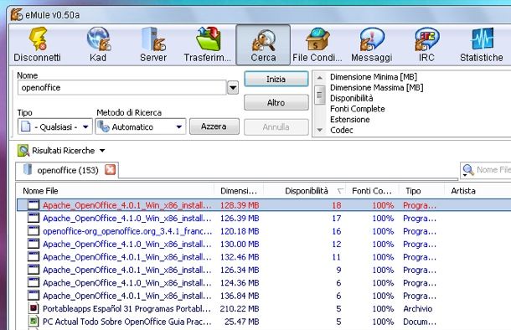Select Portableapps Español 31 Programas result
Image resolution: width=511 pixels, height=330 pixels.
tap(264, 308)
